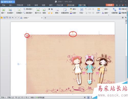Click the Open folder icon in quick toolbar
Viewport: 128px width, 99px height.
point(2,18)
